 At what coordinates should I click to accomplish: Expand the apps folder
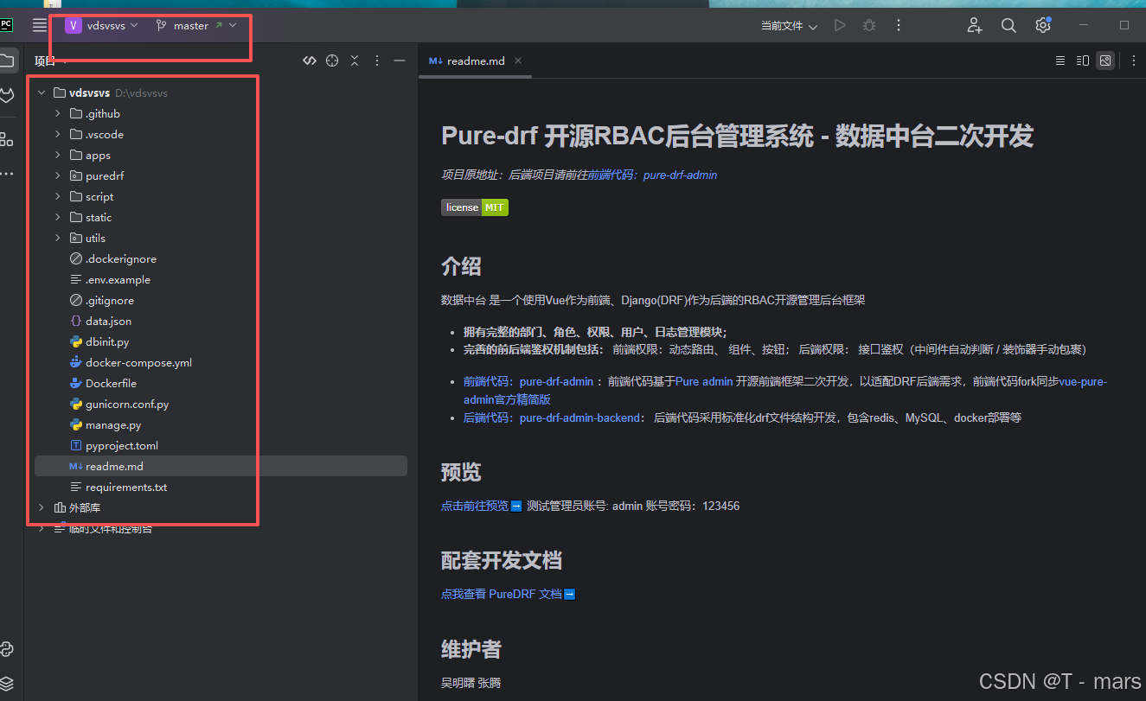point(58,155)
